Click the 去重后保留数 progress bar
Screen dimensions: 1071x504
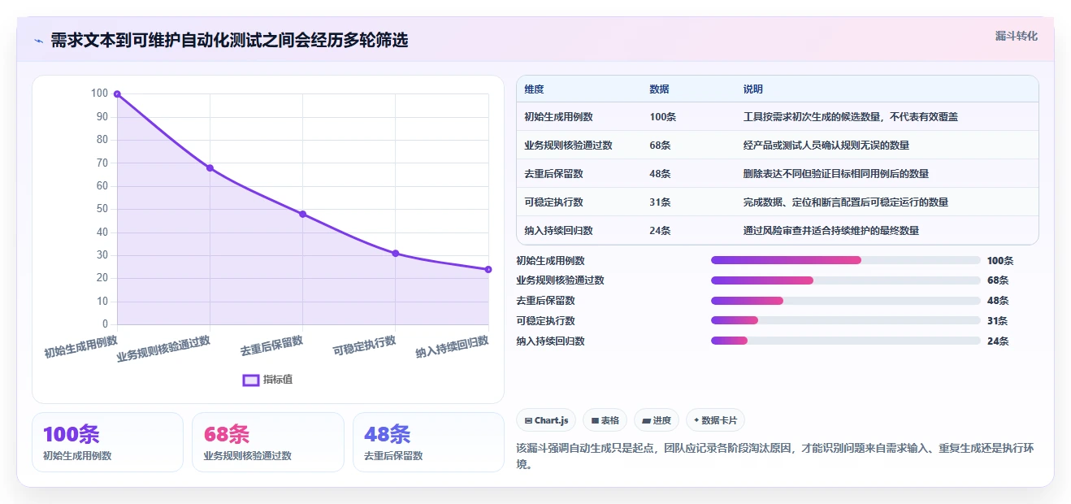pyautogui.click(x=846, y=301)
